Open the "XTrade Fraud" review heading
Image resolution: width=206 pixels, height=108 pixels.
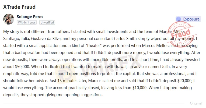tap(19, 7)
